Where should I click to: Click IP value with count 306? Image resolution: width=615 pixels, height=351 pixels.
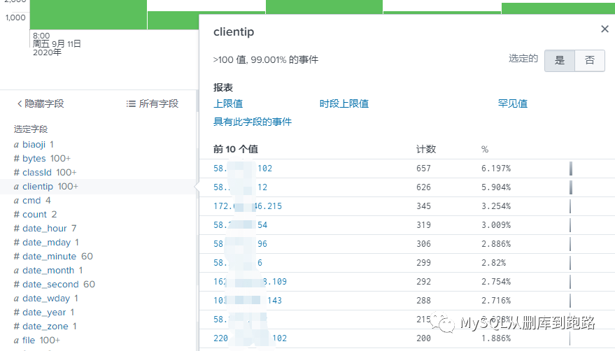(241, 243)
